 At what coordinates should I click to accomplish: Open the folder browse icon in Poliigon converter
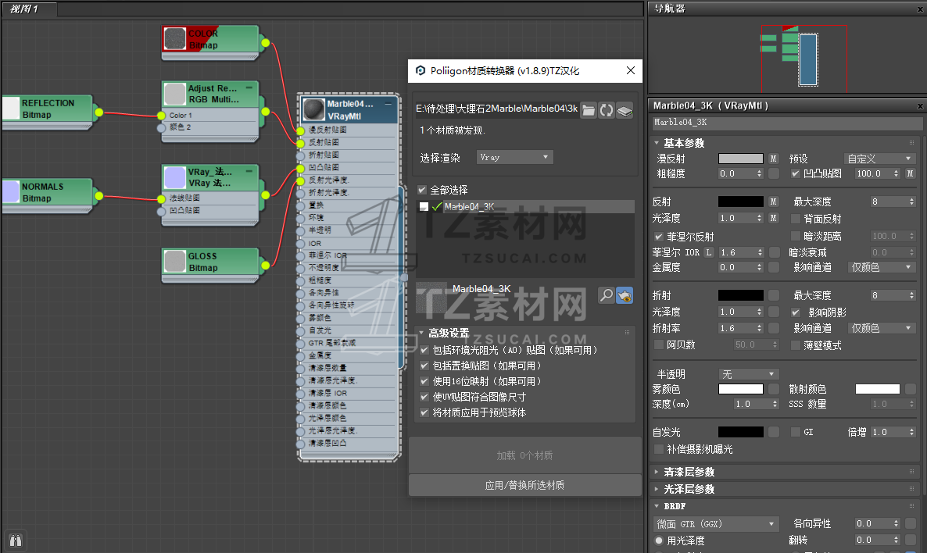point(589,110)
